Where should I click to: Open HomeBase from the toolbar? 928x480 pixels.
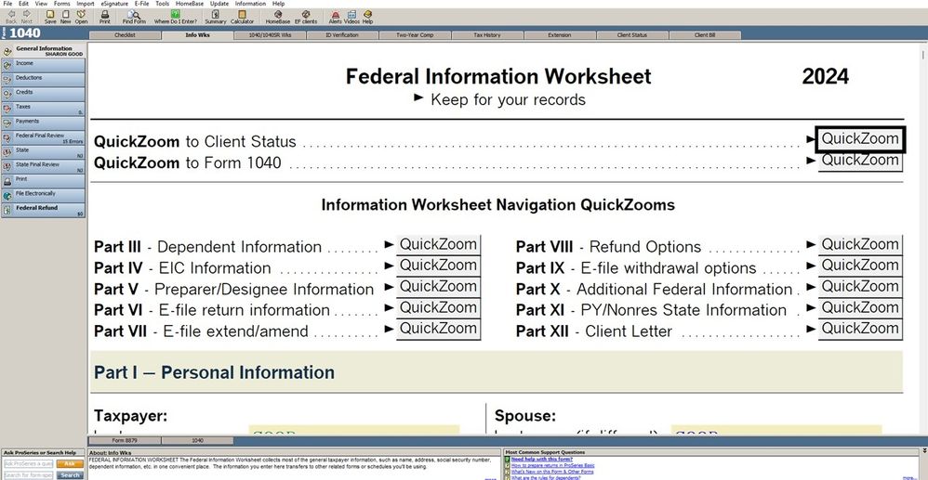[x=276, y=17]
